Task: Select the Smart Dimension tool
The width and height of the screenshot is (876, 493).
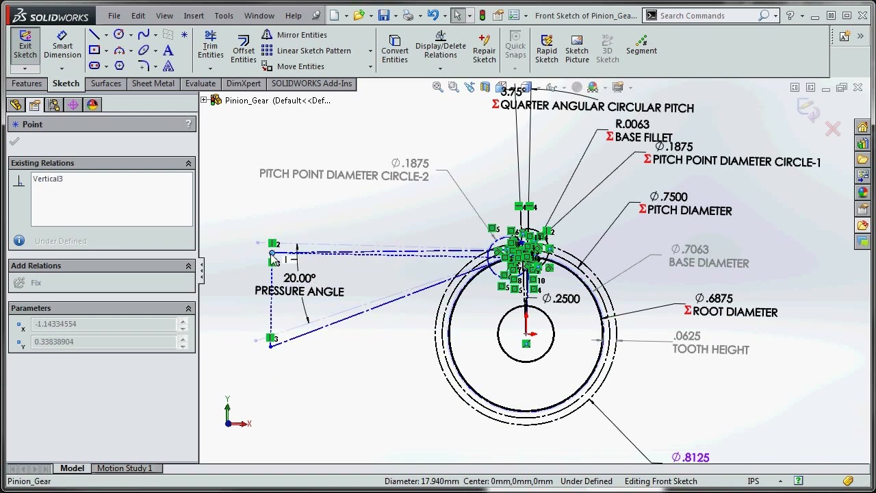Action: coord(62,45)
